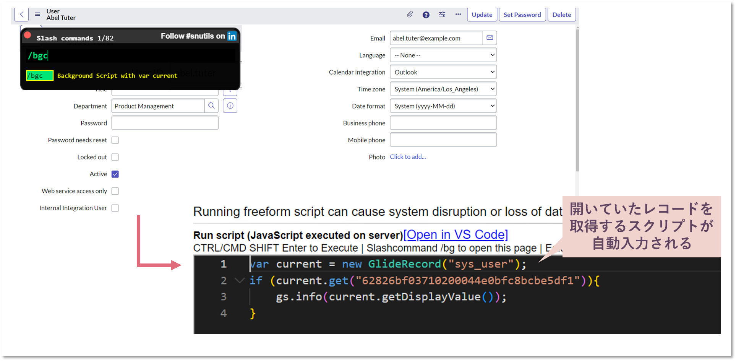Check the Locked out checkbox

(115, 157)
